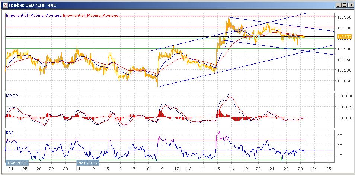Close the USD/CHF chart window
This screenshot has width=355, height=176.
tap(350, 5)
